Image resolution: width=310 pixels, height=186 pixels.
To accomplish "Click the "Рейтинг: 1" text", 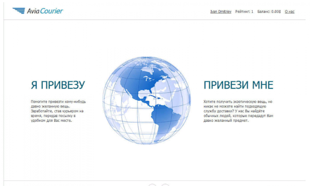I will pyautogui.click(x=244, y=12).
